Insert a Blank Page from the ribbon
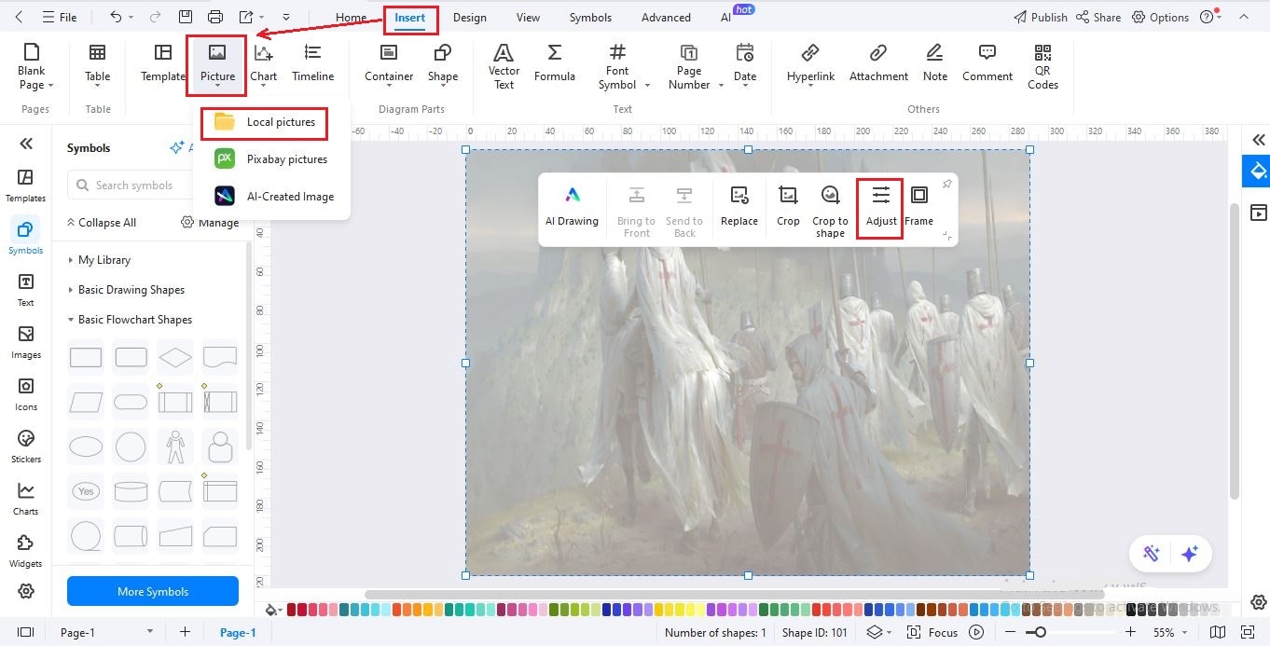 [35, 66]
